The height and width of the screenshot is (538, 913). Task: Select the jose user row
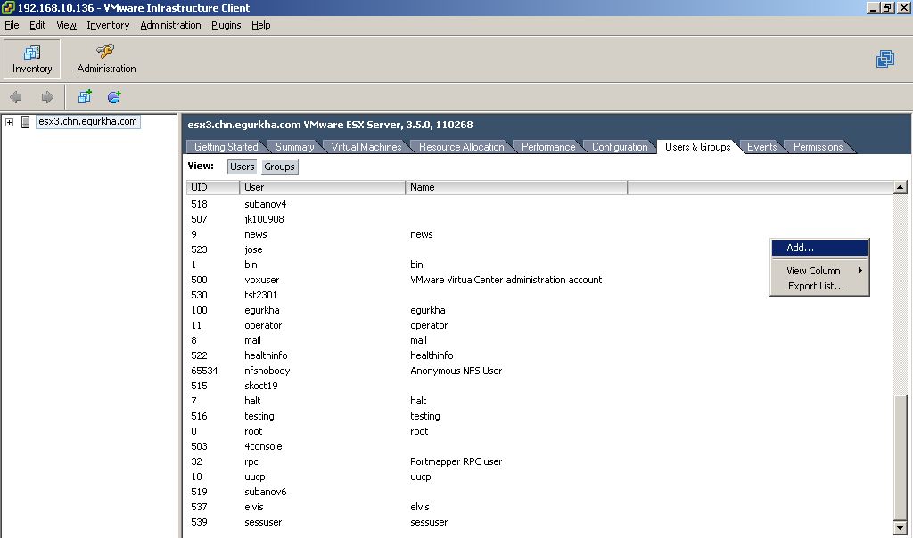(x=539, y=249)
